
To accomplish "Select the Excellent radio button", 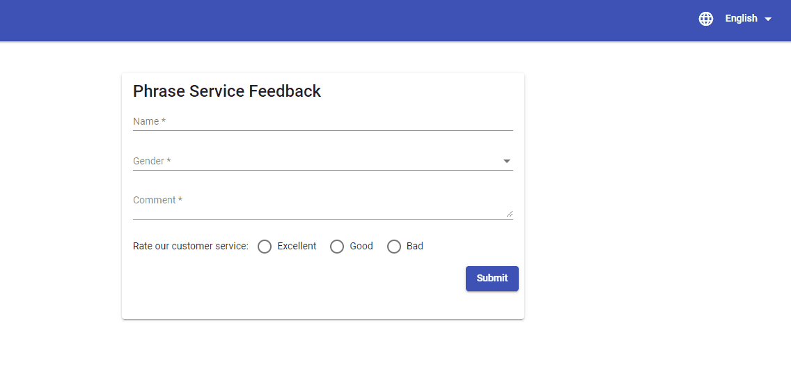I will [265, 247].
